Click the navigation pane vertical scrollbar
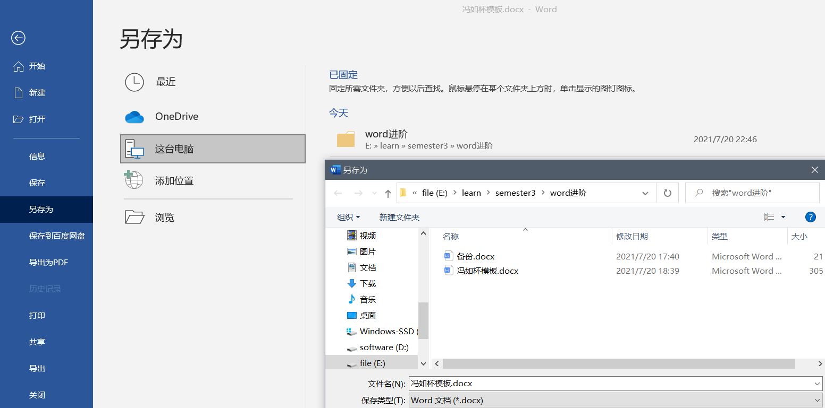Screen dimensions: 825x408 tap(423, 320)
